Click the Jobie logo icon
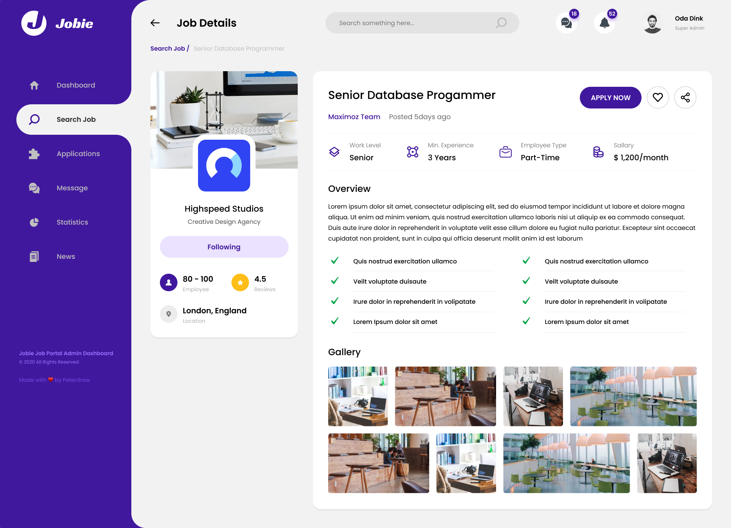 [x=34, y=23]
